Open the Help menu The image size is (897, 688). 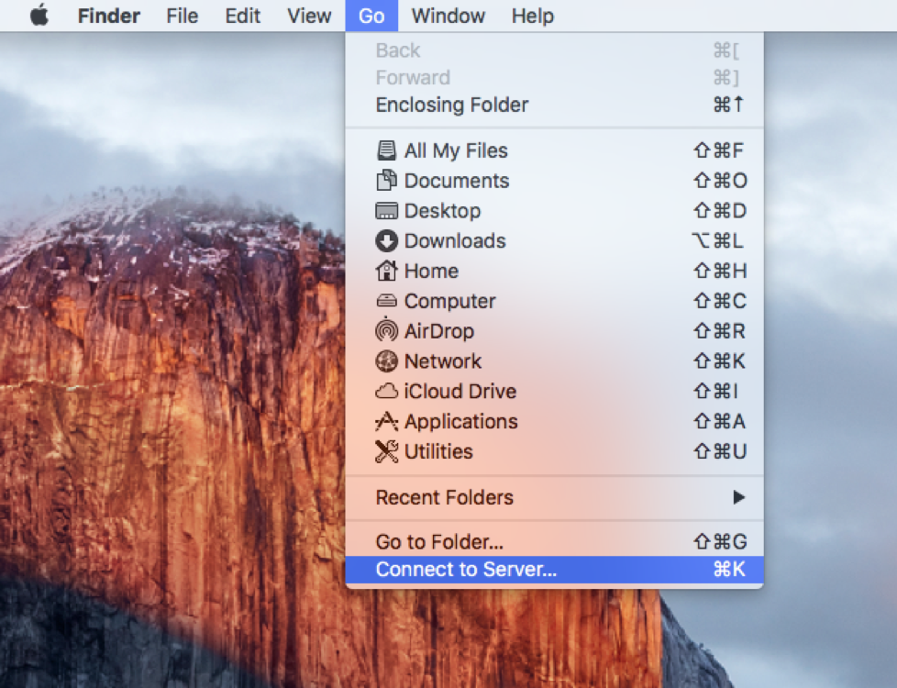[533, 16]
